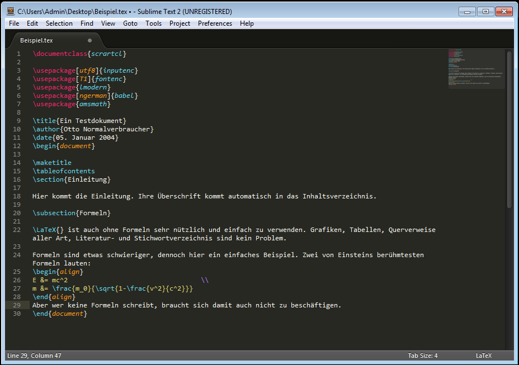The image size is (519, 365).
Task: Click the \begin{document} line
Action: 64,146
